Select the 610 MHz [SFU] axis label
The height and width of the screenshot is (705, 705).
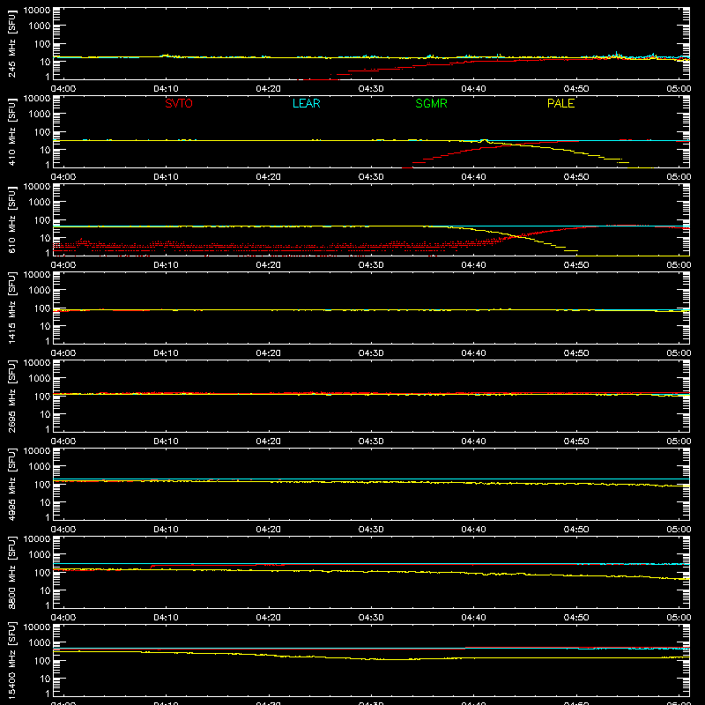tap(11, 219)
